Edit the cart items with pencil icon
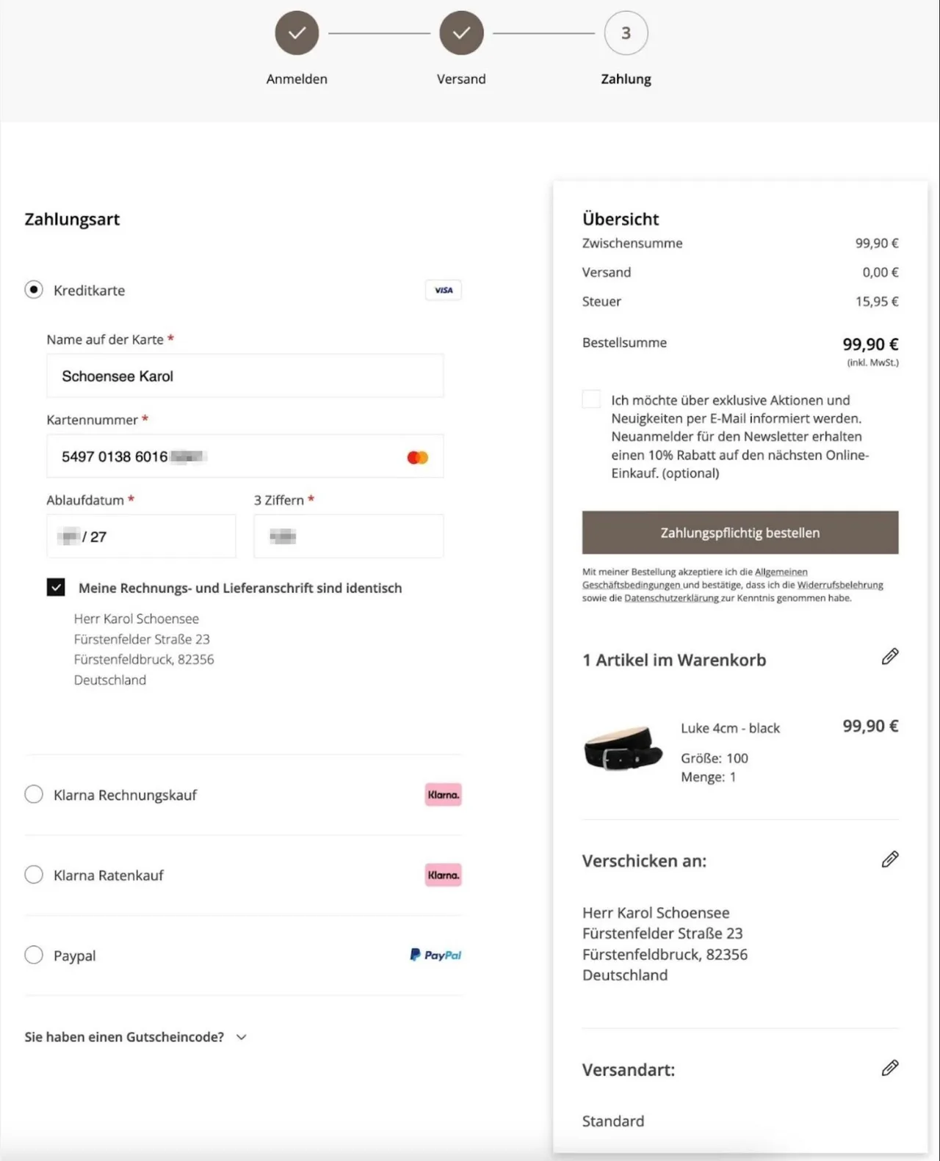 coord(890,656)
